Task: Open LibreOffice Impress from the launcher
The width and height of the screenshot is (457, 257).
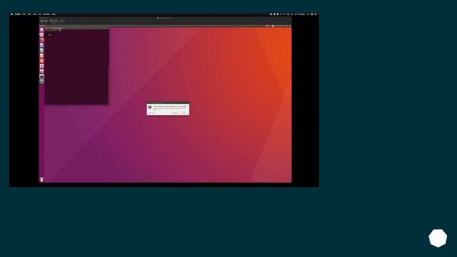Action: [41, 56]
